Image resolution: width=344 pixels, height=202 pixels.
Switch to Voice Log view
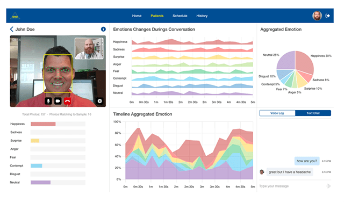point(277,113)
